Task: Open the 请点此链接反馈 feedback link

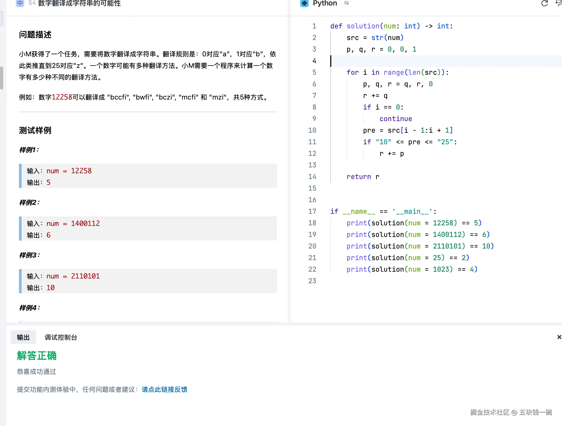Action: click(164, 390)
